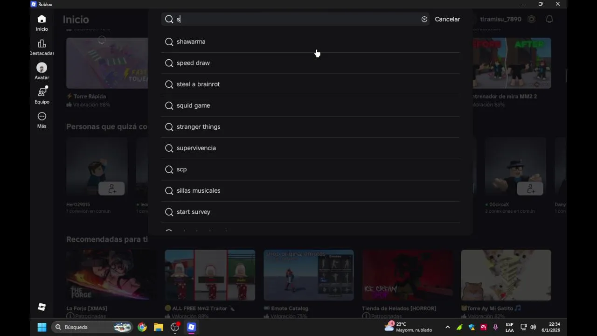Viewport: 597px width, 336px height.
Task: Click the Emote Catalog title text
Action: pos(286,308)
